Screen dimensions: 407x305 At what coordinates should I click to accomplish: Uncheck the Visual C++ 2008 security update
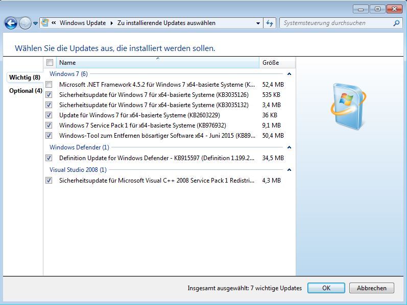click(x=49, y=180)
